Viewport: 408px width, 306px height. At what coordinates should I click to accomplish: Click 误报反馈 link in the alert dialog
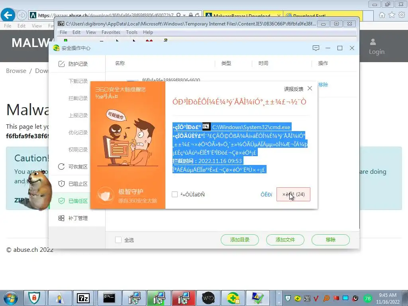[294, 89]
